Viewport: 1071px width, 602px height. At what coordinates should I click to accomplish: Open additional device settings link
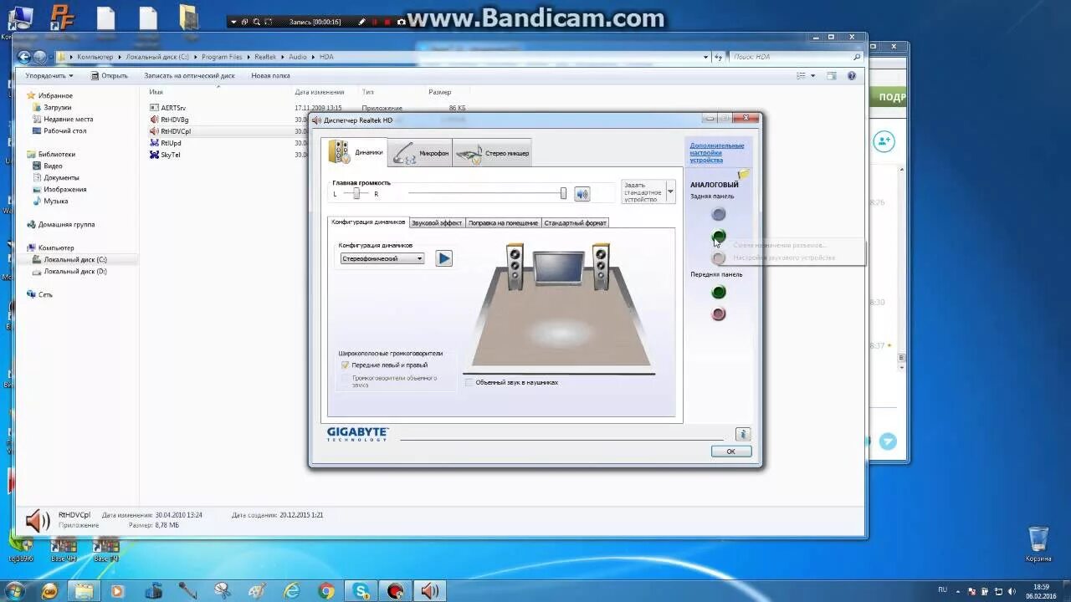[716, 152]
